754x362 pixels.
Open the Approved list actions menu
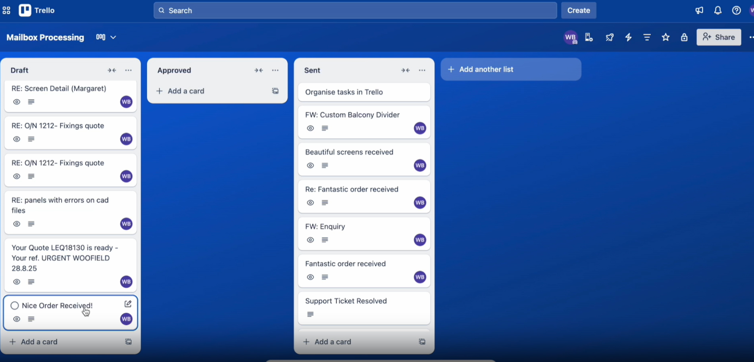275,70
